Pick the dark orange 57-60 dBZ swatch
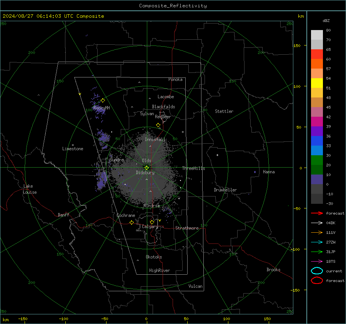The width and height of the screenshot is (346, 324). pos(317,64)
